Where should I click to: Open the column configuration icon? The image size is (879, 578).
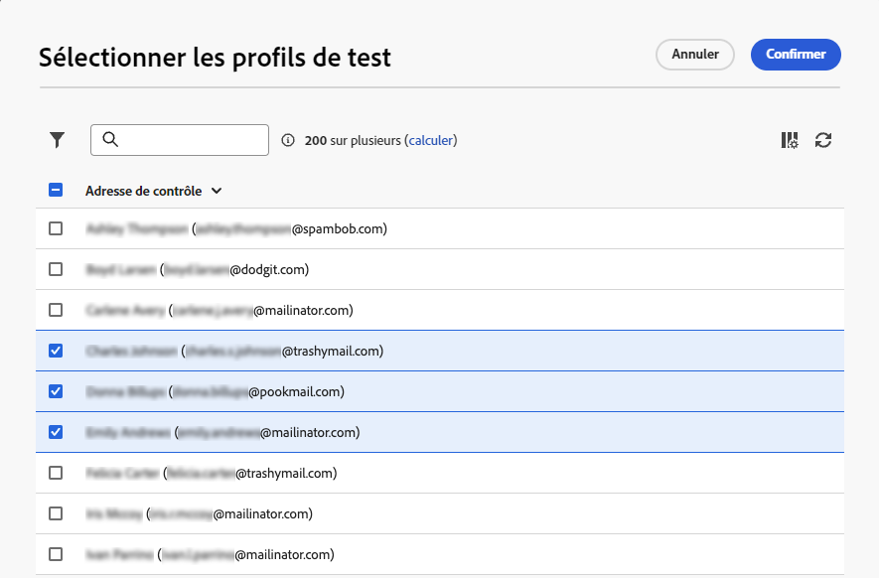click(790, 140)
